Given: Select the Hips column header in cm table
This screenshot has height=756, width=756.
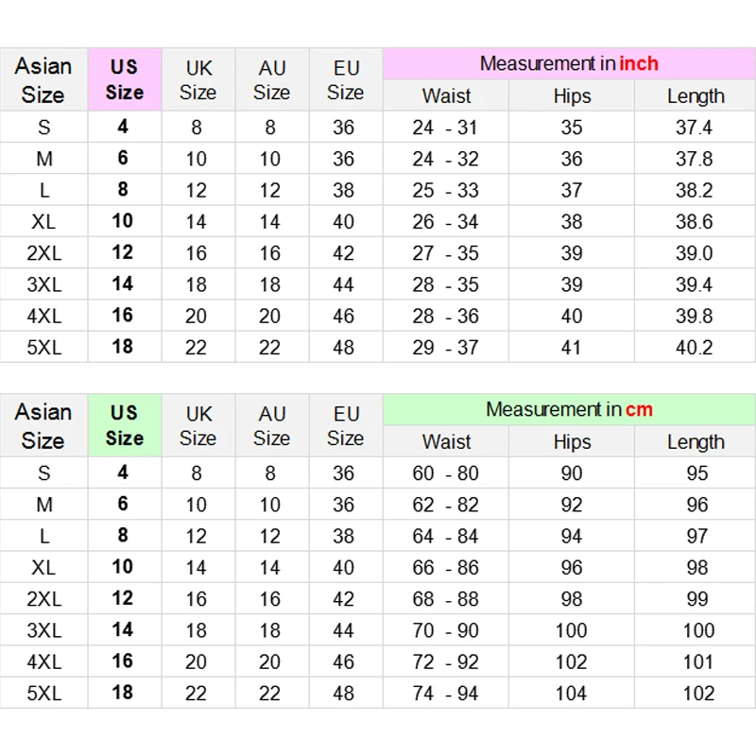Looking at the screenshot, I should [572, 441].
